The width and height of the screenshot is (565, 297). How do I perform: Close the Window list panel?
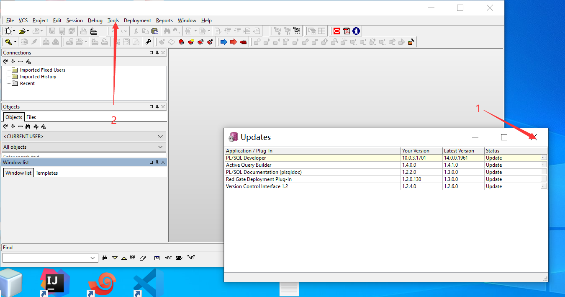(x=163, y=162)
